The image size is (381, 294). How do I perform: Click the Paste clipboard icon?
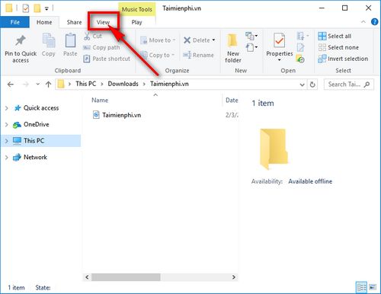70,40
